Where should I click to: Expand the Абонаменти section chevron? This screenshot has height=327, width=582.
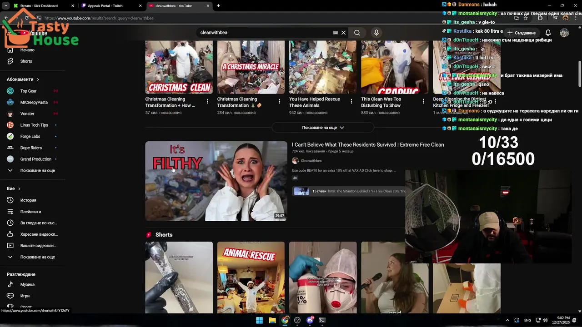[x=38, y=79]
